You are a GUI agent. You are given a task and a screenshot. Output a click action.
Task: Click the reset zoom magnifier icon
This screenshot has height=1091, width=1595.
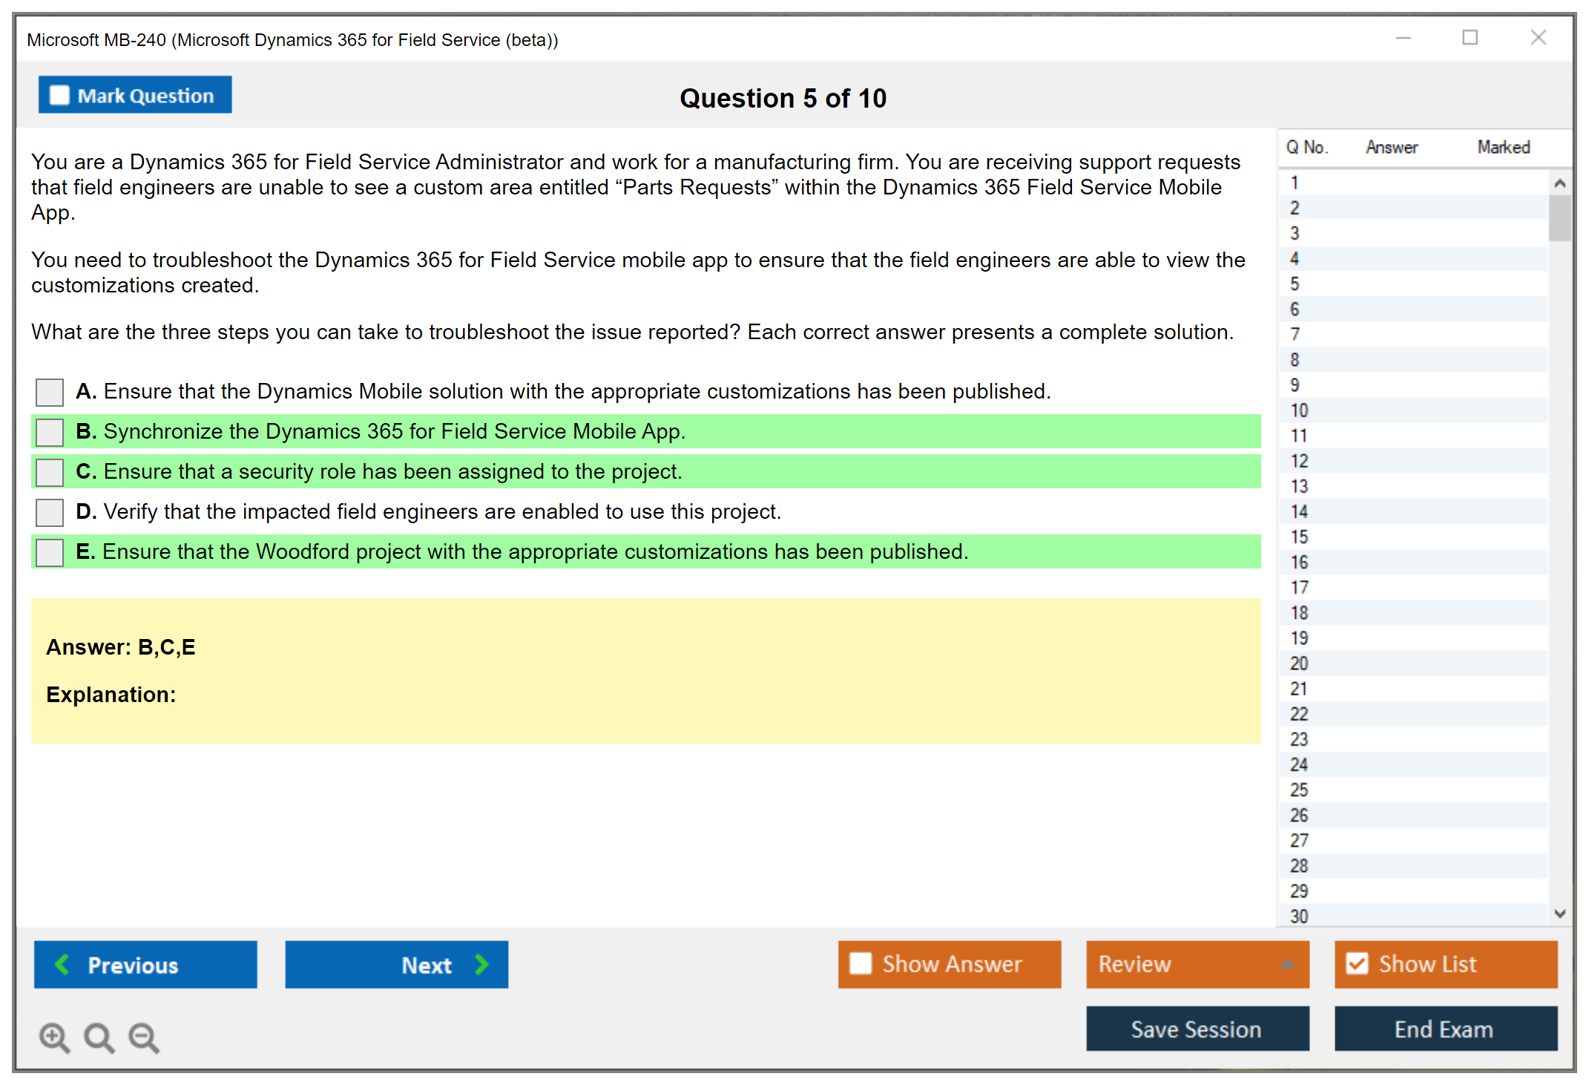(99, 1037)
